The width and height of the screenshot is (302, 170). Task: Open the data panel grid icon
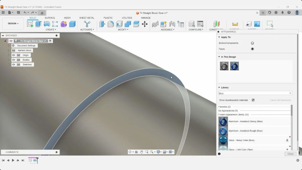(x=3, y=13)
